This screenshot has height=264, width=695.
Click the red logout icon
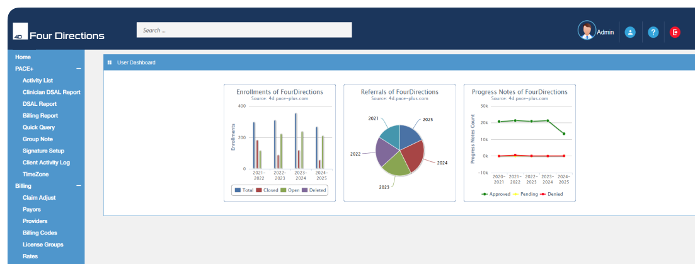click(x=675, y=32)
